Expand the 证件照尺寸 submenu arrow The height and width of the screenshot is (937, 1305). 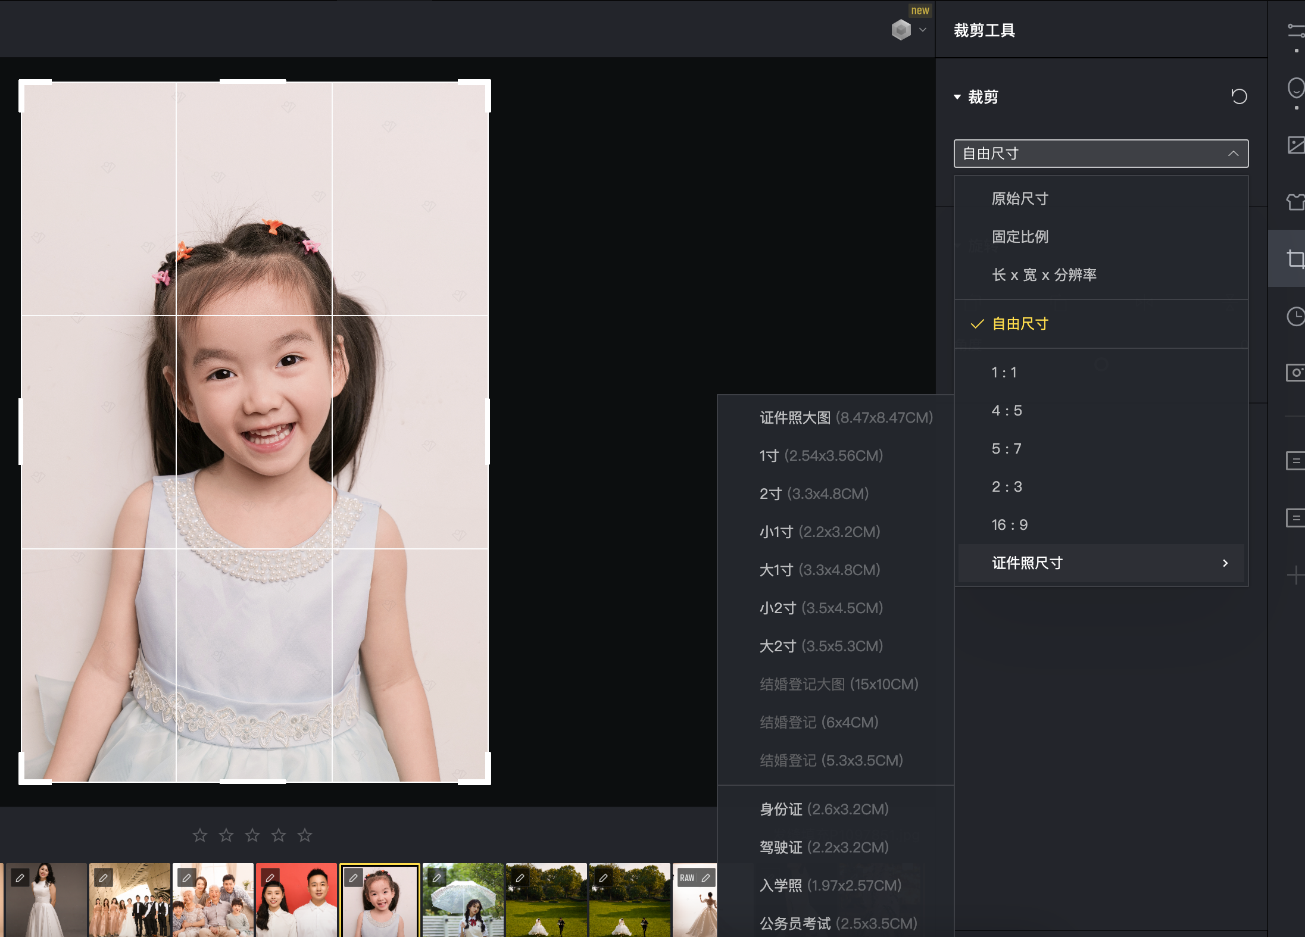[x=1225, y=563]
